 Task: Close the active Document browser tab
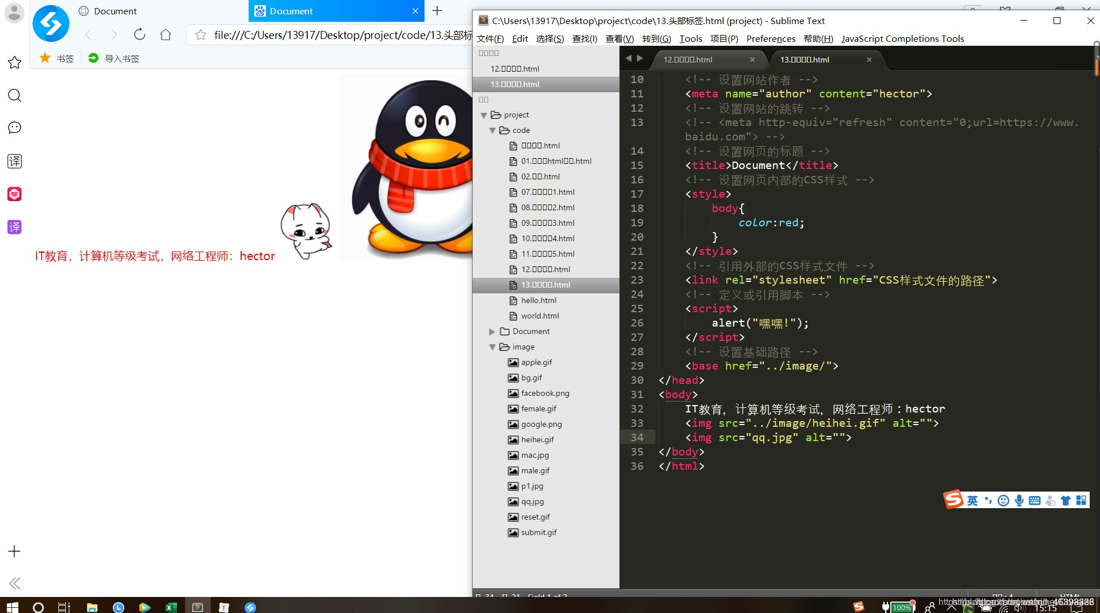[415, 11]
